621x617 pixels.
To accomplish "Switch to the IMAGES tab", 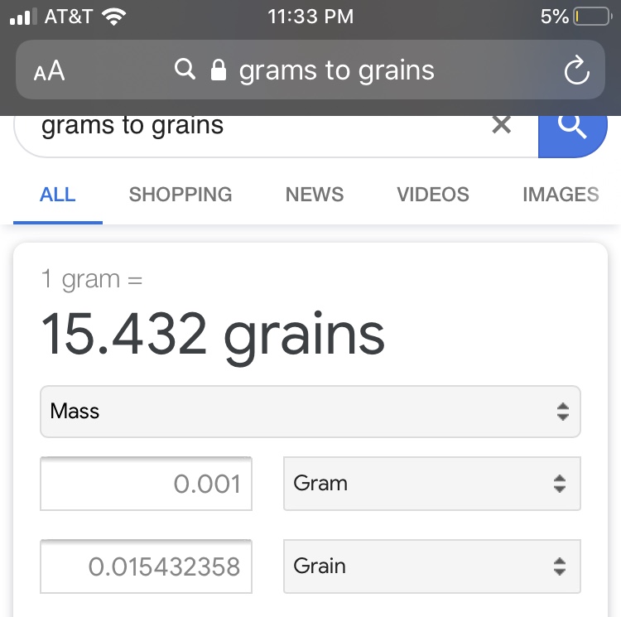I will [x=561, y=195].
